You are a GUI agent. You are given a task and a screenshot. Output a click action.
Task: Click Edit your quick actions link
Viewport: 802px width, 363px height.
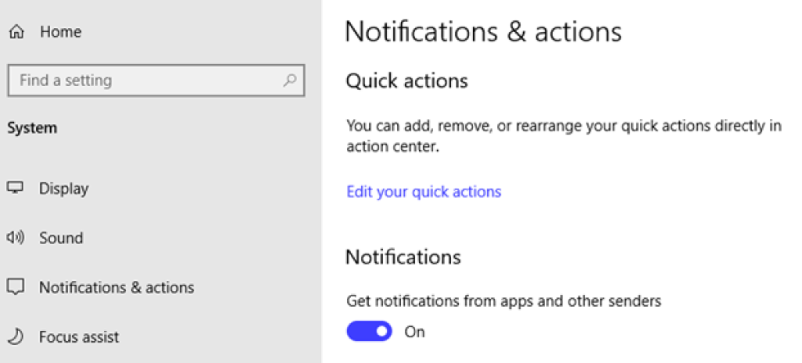(x=424, y=192)
